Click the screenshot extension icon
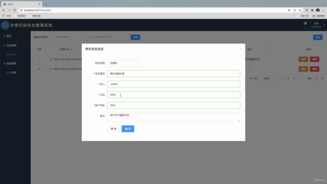The image size is (327, 184). (x=307, y=10)
